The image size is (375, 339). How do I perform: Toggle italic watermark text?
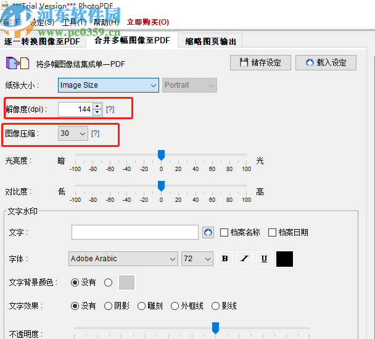click(244, 259)
